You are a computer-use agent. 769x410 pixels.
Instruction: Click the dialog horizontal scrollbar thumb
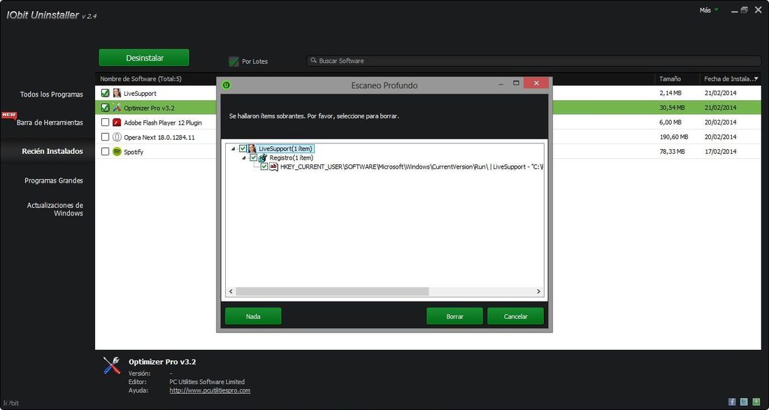point(333,292)
